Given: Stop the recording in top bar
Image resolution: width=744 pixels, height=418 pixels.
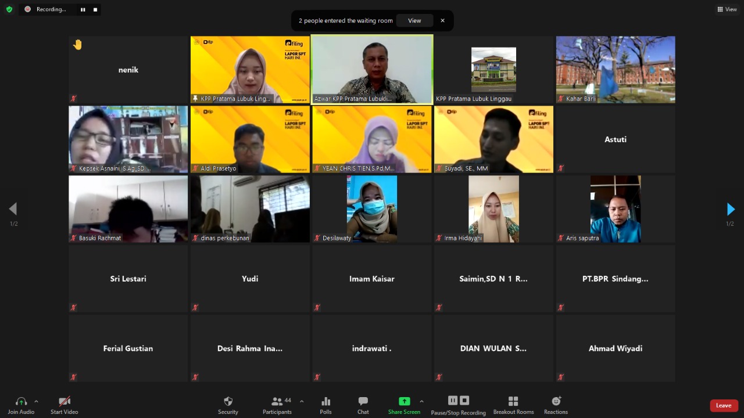Looking at the screenshot, I should pos(95,9).
